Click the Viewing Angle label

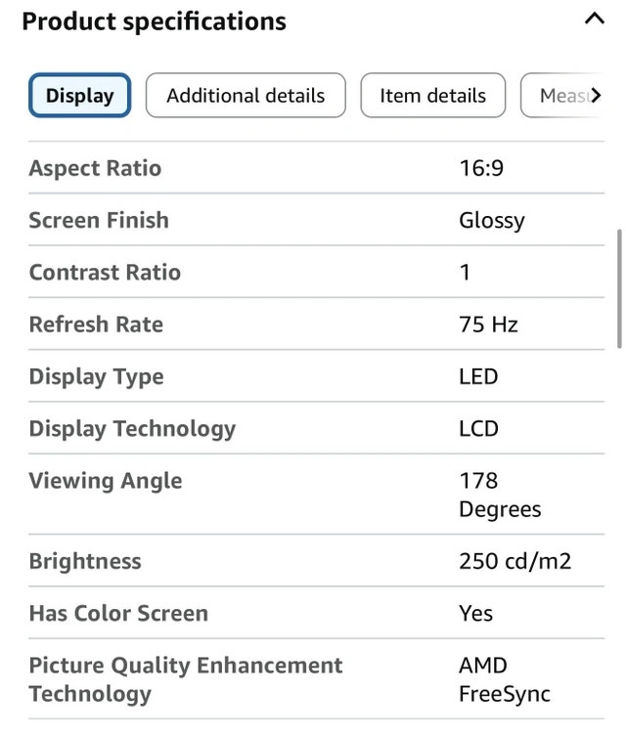pyautogui.click(x=105, y=481)
